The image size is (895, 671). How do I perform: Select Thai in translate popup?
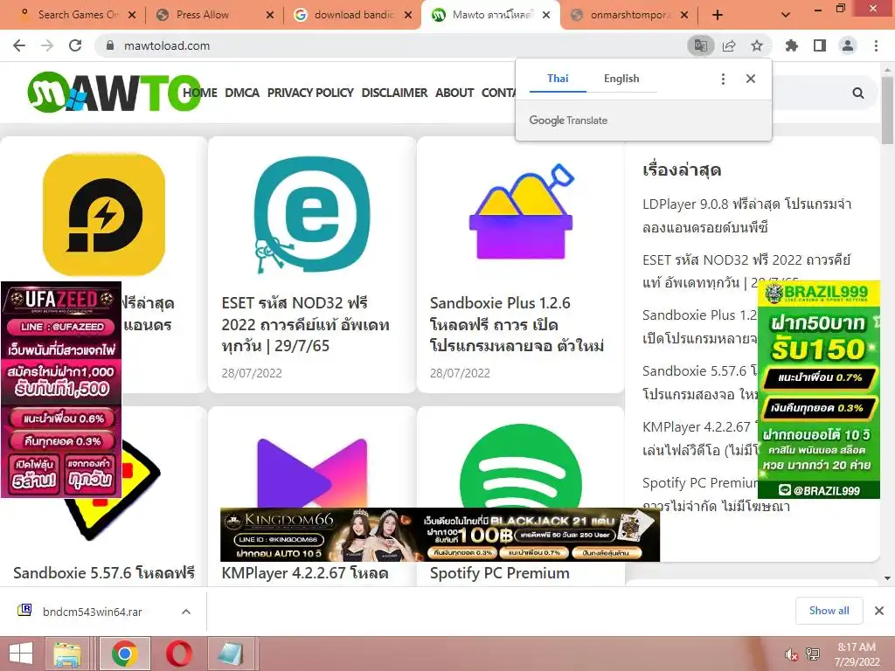[558, 79]
